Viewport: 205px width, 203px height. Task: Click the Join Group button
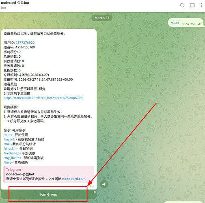49,194
